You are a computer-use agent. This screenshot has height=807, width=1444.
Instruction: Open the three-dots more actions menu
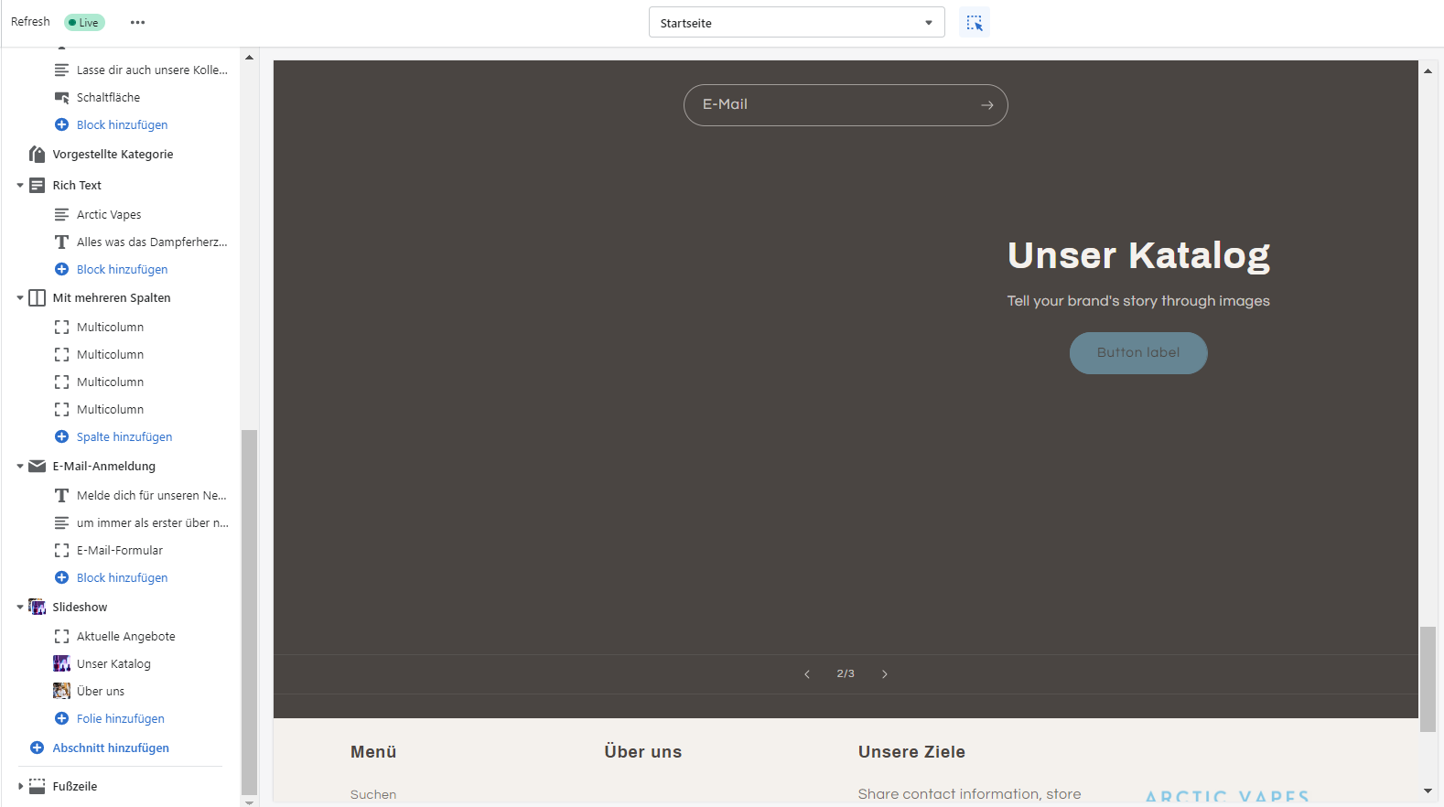coord(137,23)
